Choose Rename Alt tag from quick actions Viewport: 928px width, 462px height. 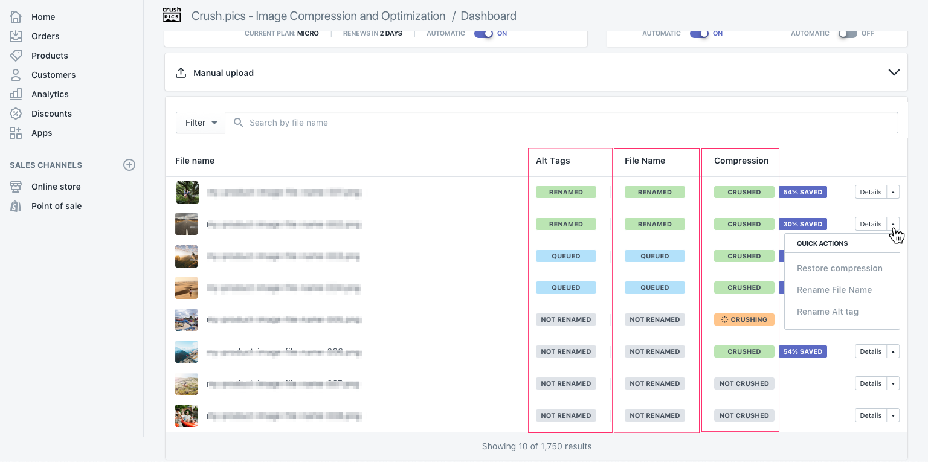(x=827, y=312)
